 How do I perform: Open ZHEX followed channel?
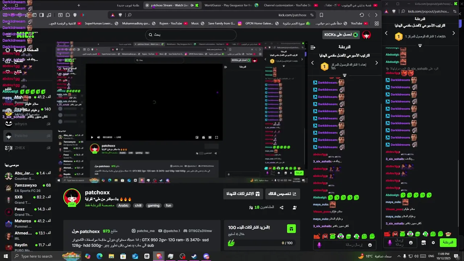click(x=28, y=148)
